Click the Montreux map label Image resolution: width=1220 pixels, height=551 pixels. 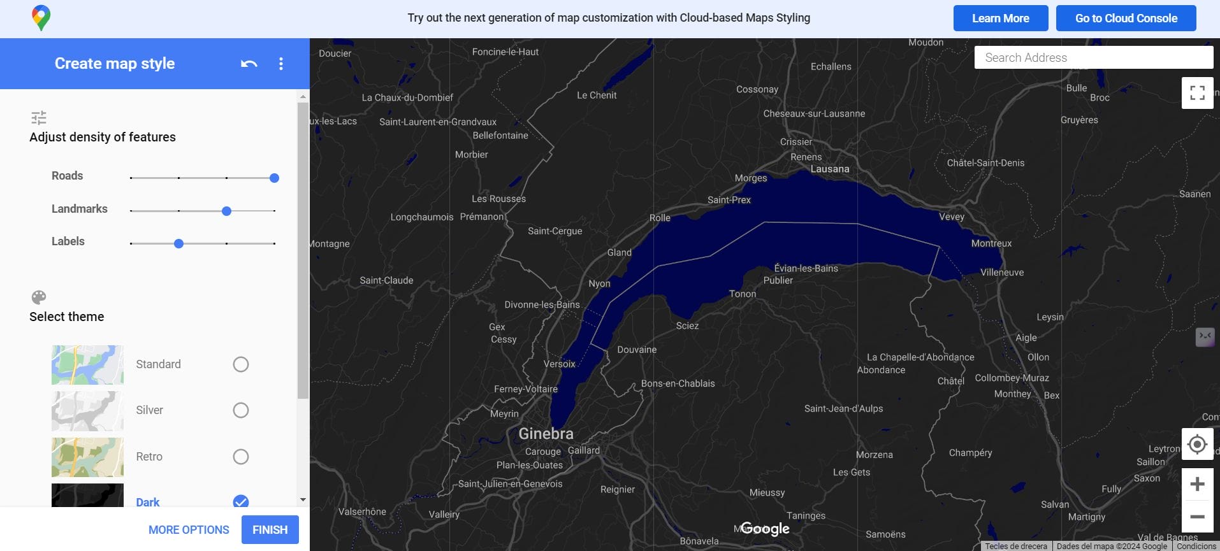991,243
